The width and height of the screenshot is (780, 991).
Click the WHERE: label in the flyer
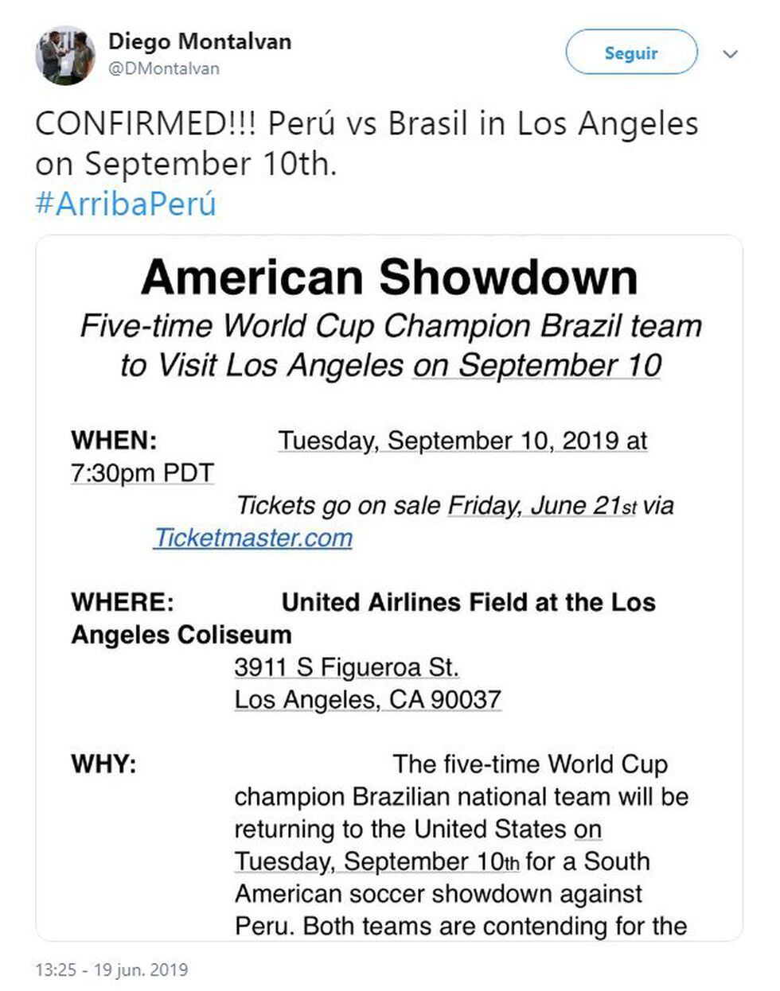122,602
